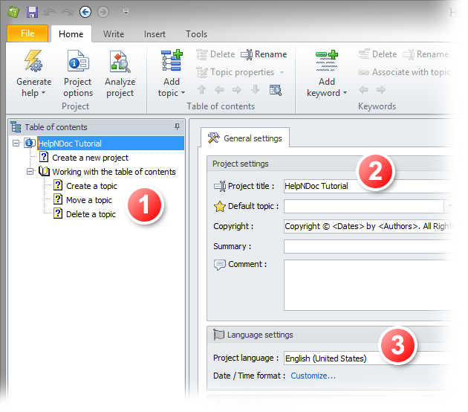Switch to the Home ribbon tab
468x412 pixels.
[71, 33]
